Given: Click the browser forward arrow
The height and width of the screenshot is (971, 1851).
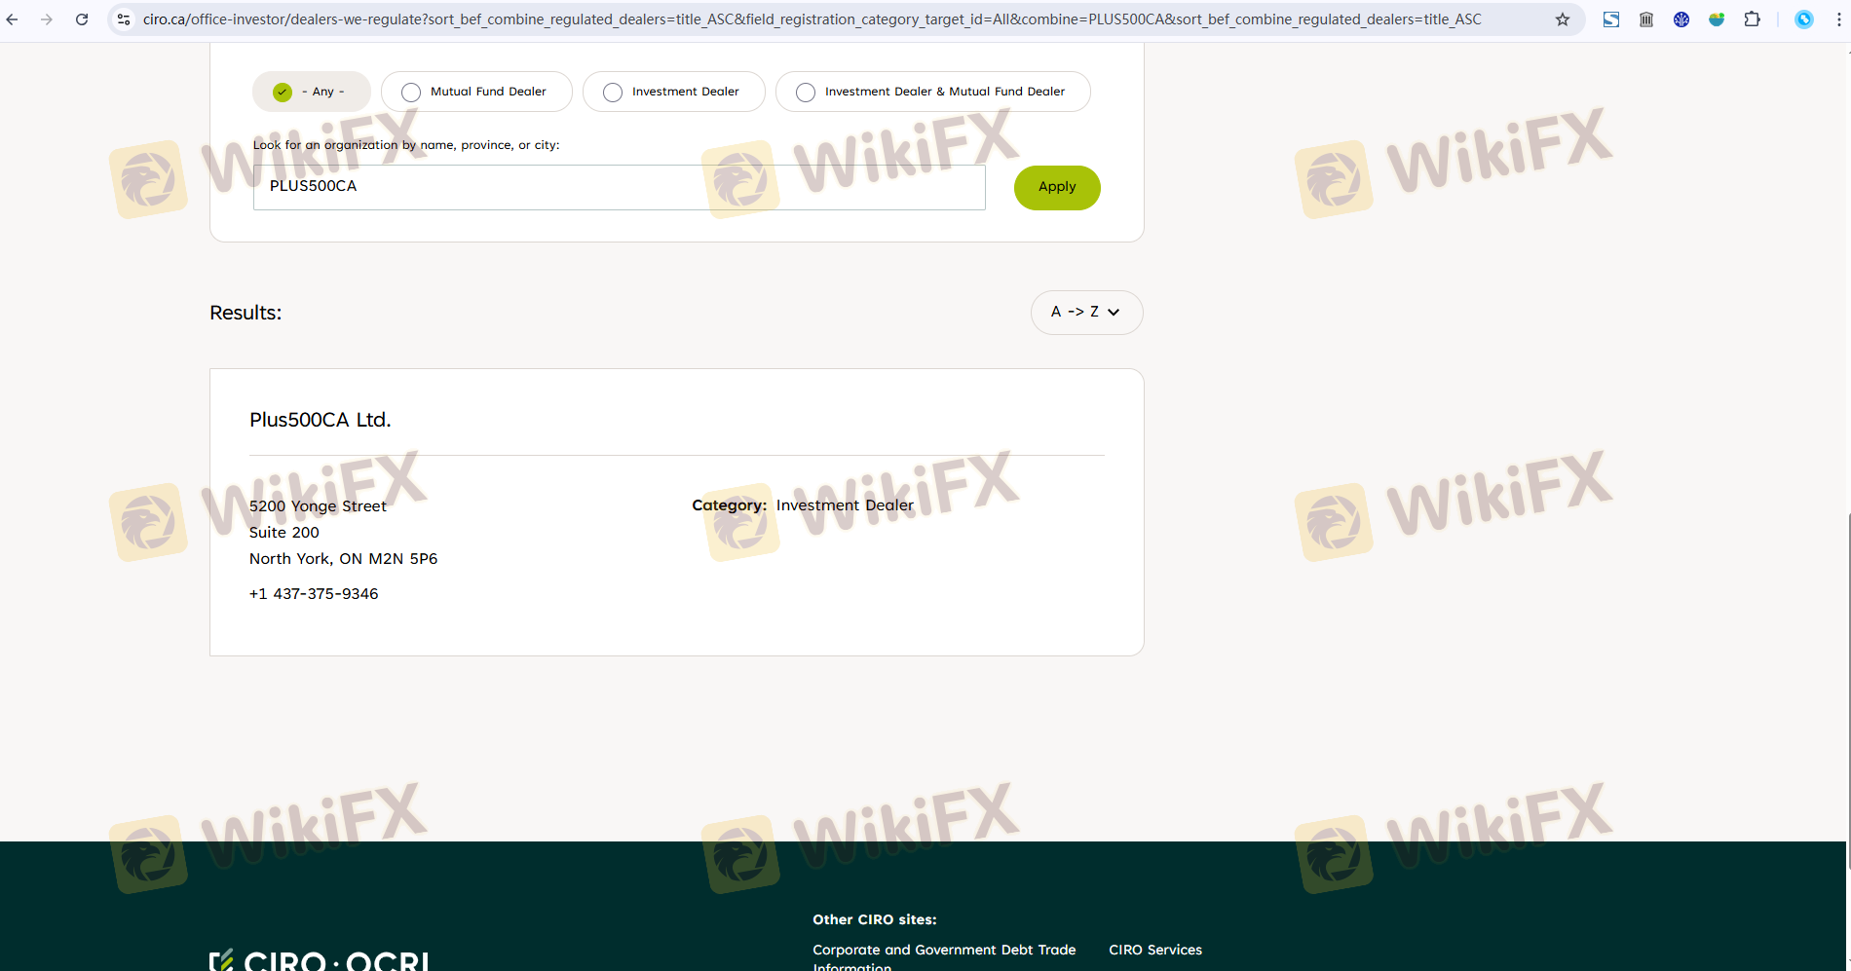Looking at the screenshot, I should [46, 19].
